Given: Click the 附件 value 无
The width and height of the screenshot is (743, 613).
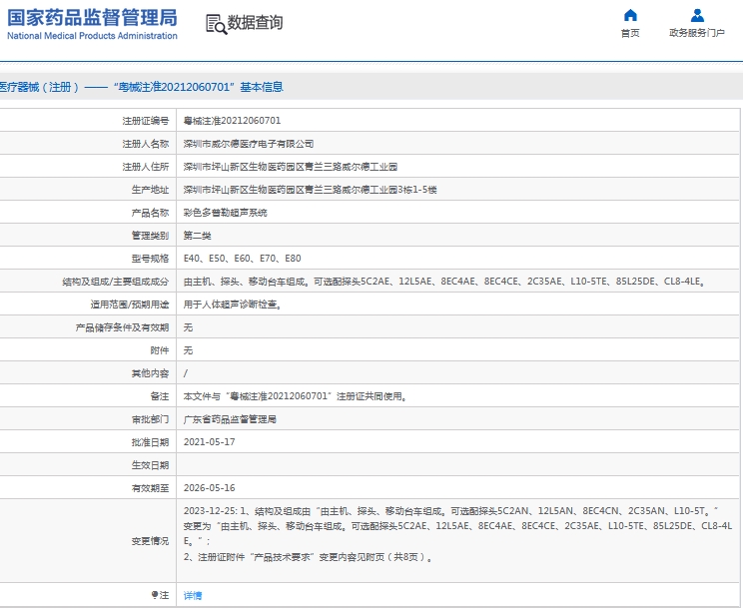Looking at the screenshot, I should click(188, 350).
